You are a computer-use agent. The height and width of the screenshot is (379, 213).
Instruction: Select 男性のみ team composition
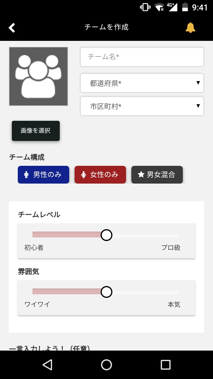[x=43, y=175]
